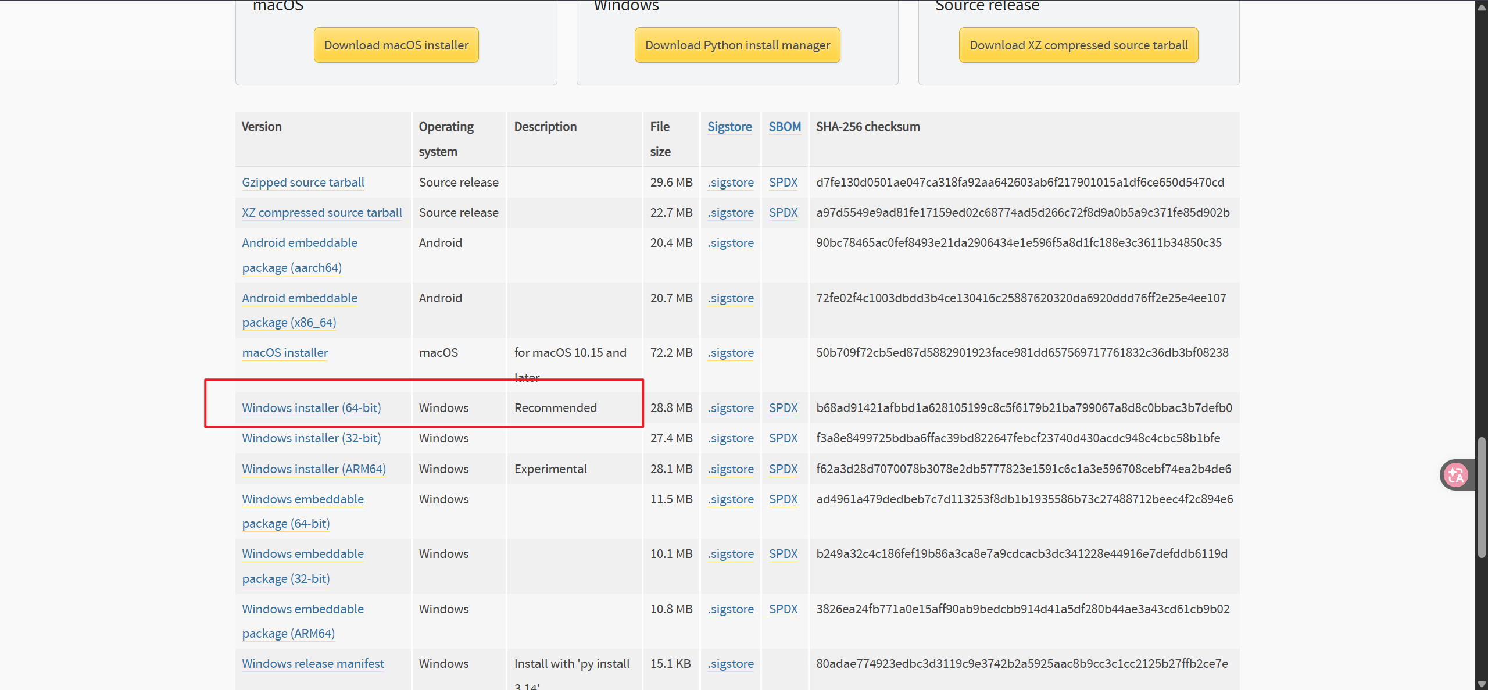Click the scrollbar down arrow
Screen dimensions: 1488x690
pyautogui.click(x=1482, y=684)
